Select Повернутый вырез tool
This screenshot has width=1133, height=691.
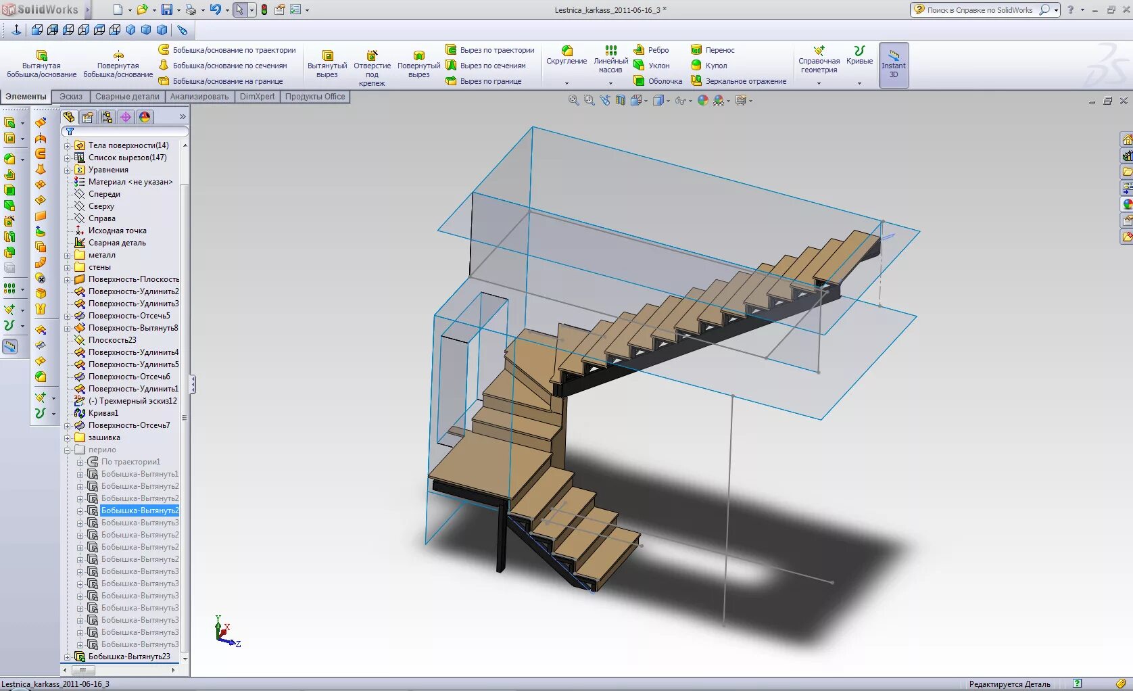click(418, 65)
